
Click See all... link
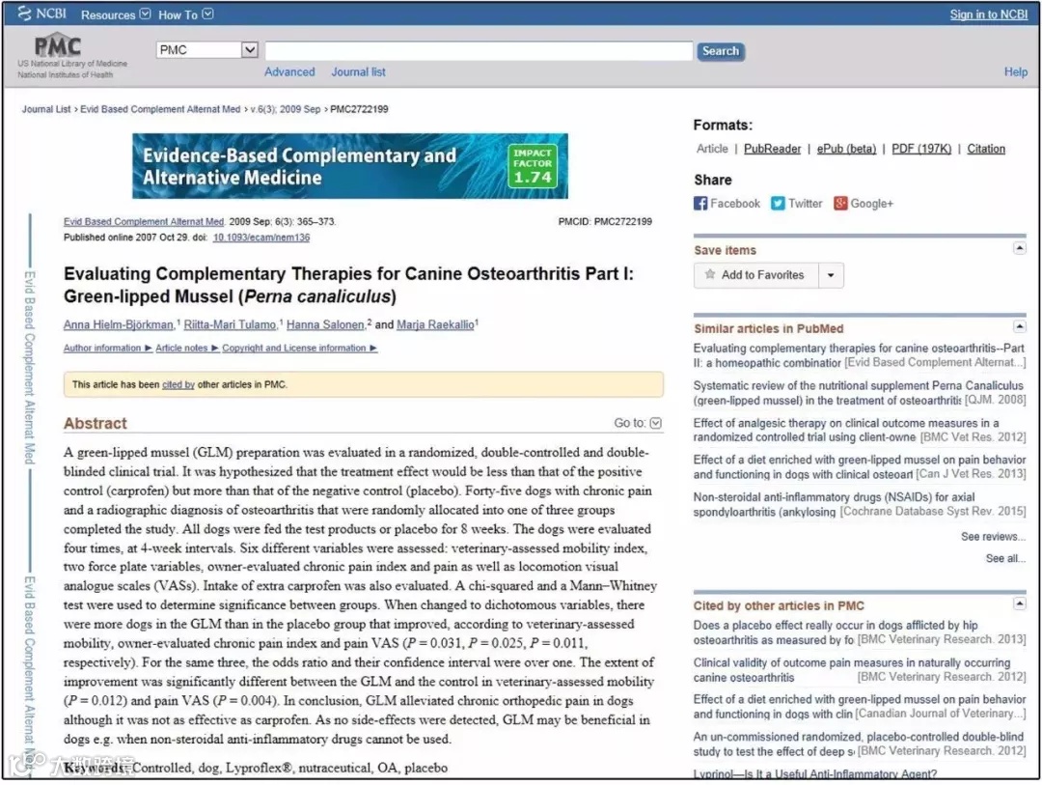[1004, 558]
